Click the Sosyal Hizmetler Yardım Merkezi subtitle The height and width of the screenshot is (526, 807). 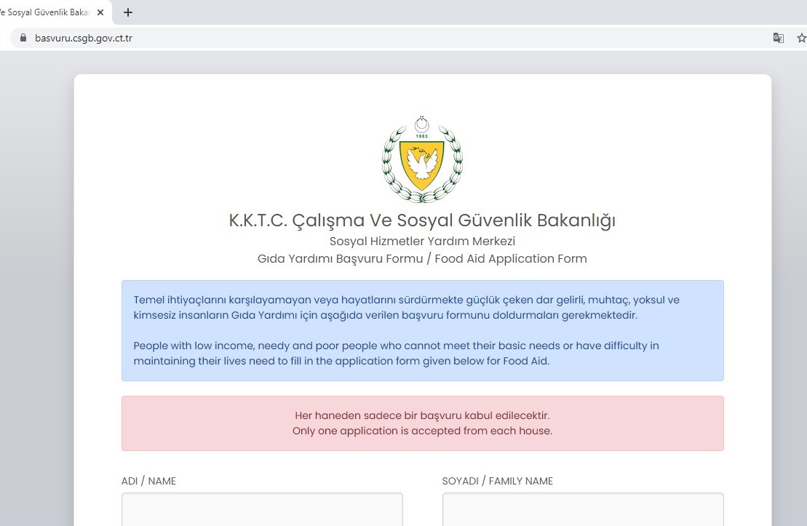(422, 241)
